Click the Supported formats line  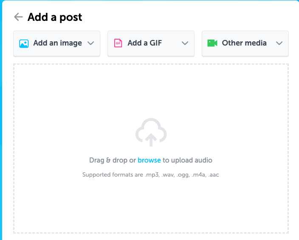151,174
